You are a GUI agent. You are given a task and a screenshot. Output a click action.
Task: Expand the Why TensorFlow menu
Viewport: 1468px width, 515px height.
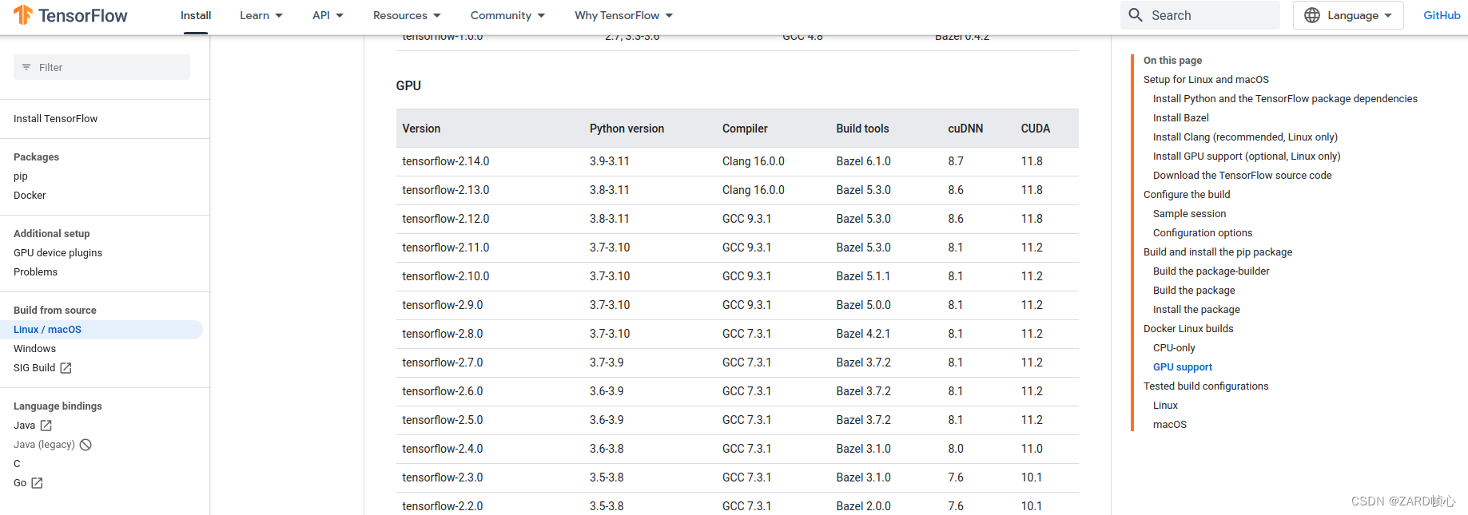click(x=624, y=15)
